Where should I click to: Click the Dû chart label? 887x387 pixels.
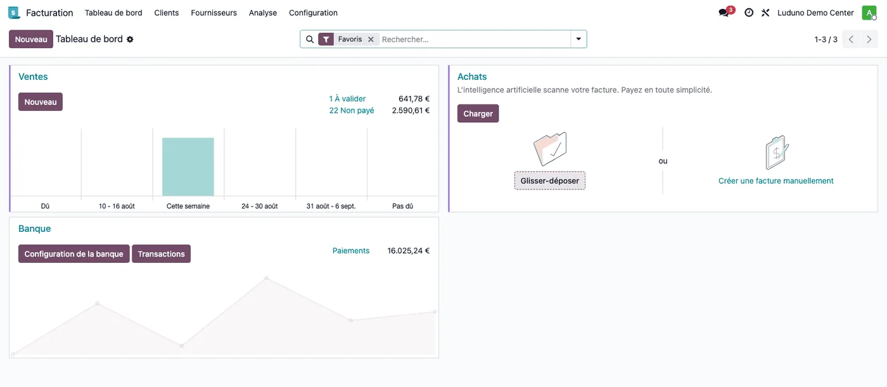coord(45,206)
